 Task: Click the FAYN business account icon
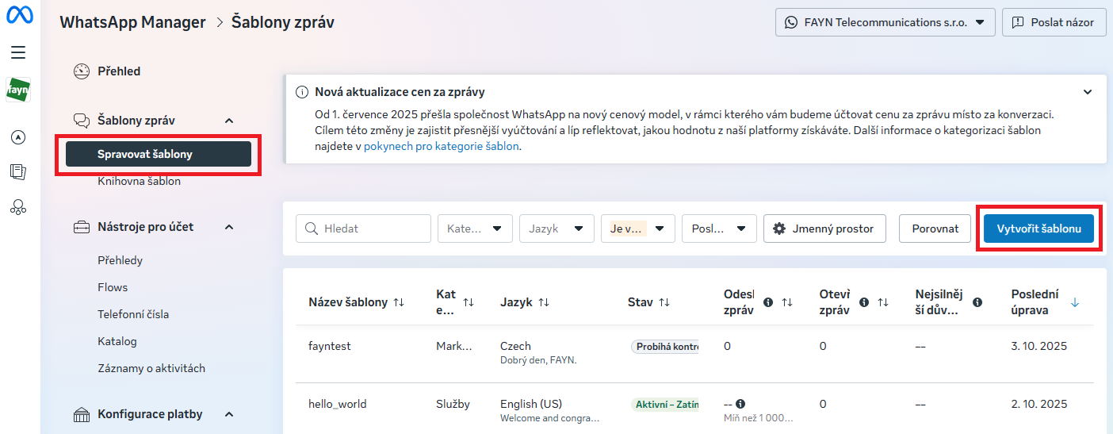pos(18,90)
